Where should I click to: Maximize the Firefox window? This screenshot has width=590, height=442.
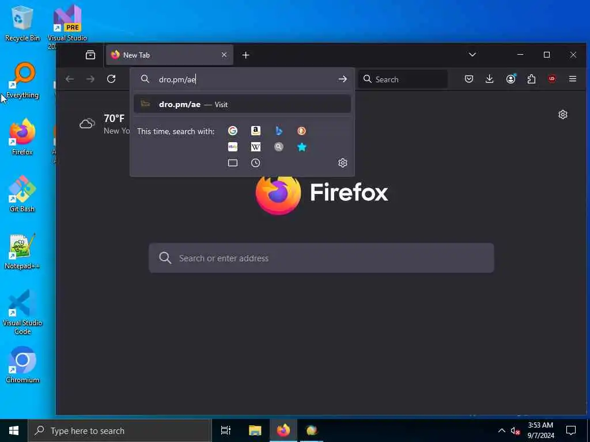(x=547, y=55)
